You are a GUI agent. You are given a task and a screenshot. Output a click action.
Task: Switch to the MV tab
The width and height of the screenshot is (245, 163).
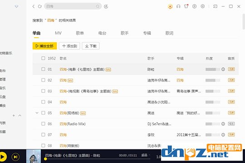point(58,33)
